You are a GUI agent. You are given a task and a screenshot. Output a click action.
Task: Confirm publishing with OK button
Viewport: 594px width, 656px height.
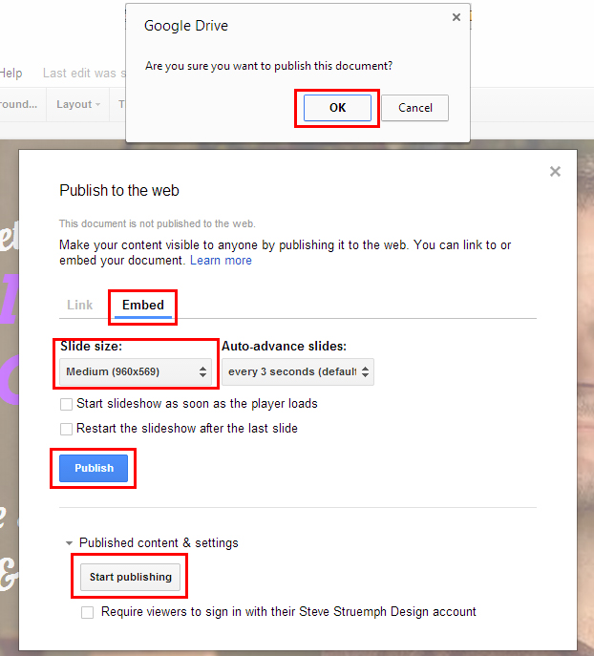pos(337,108)
